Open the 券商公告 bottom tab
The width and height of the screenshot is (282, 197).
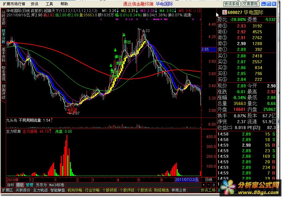coord(179,190)
